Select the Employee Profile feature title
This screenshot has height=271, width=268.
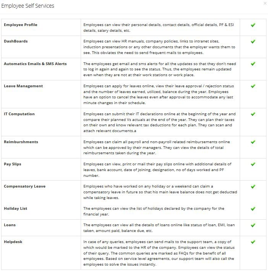(21, 25)
